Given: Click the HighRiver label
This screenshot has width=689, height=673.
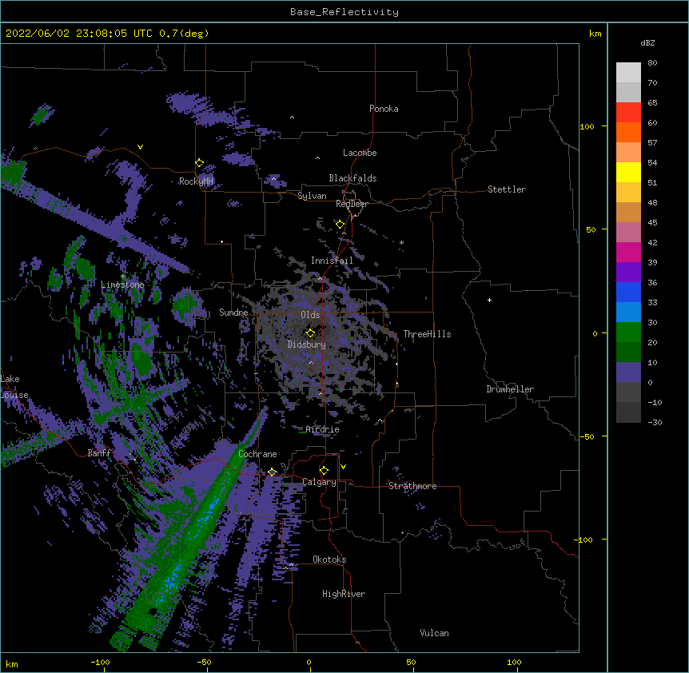Looking at the screenshot, I should [344, 594].
